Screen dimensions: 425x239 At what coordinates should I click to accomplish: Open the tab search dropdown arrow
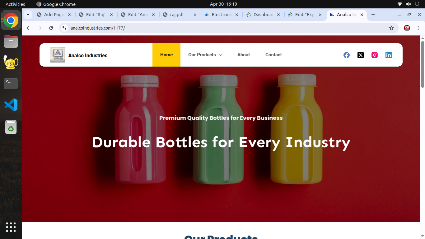pyautogui.click(x=28, y=15)
